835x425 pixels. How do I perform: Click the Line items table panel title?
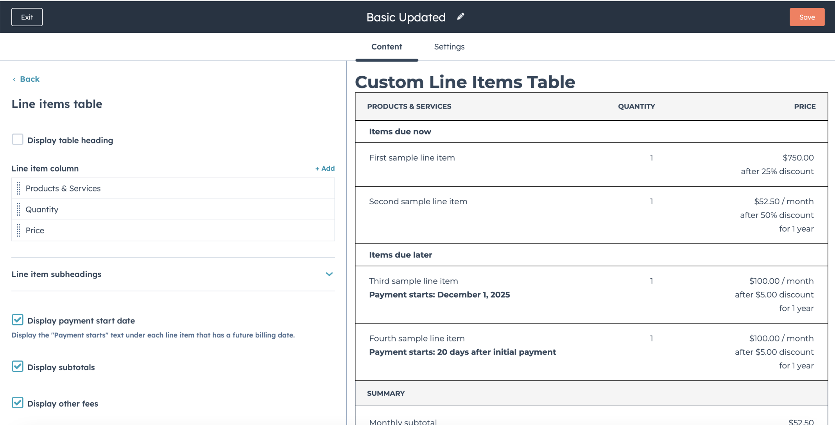click(57, 104)
